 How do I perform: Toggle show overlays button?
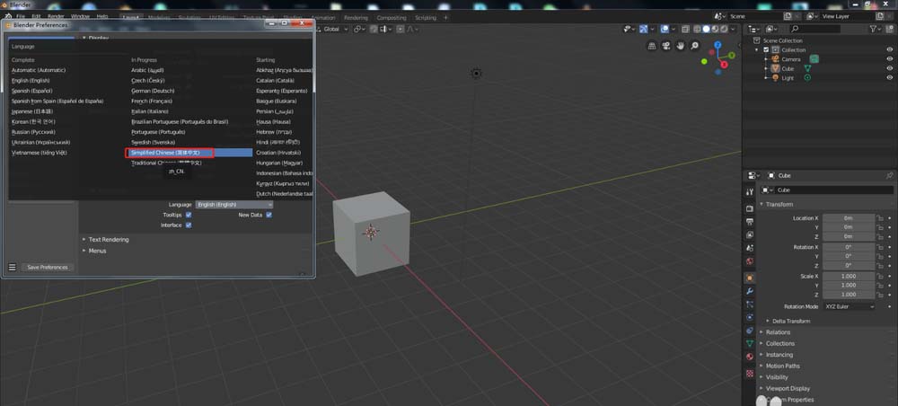click(x=665, y=30)
